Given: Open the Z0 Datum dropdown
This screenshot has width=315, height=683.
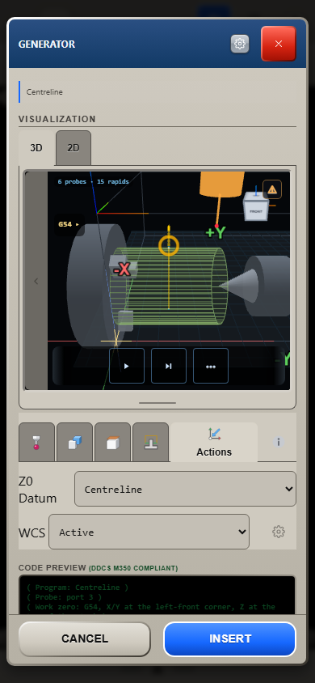Looking at the screenshot, I should [185, 489].
